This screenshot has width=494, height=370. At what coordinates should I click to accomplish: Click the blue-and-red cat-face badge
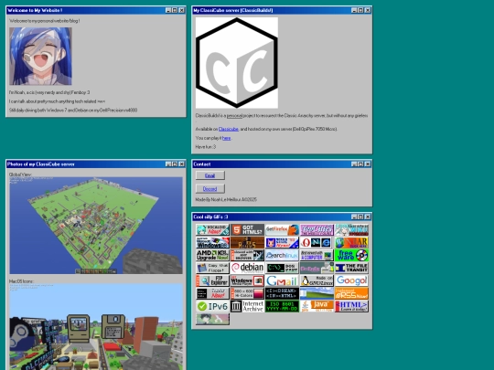[282, 243]
